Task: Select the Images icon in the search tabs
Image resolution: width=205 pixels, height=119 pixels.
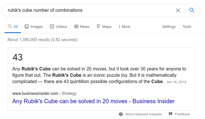Action: tap(27, 26)
